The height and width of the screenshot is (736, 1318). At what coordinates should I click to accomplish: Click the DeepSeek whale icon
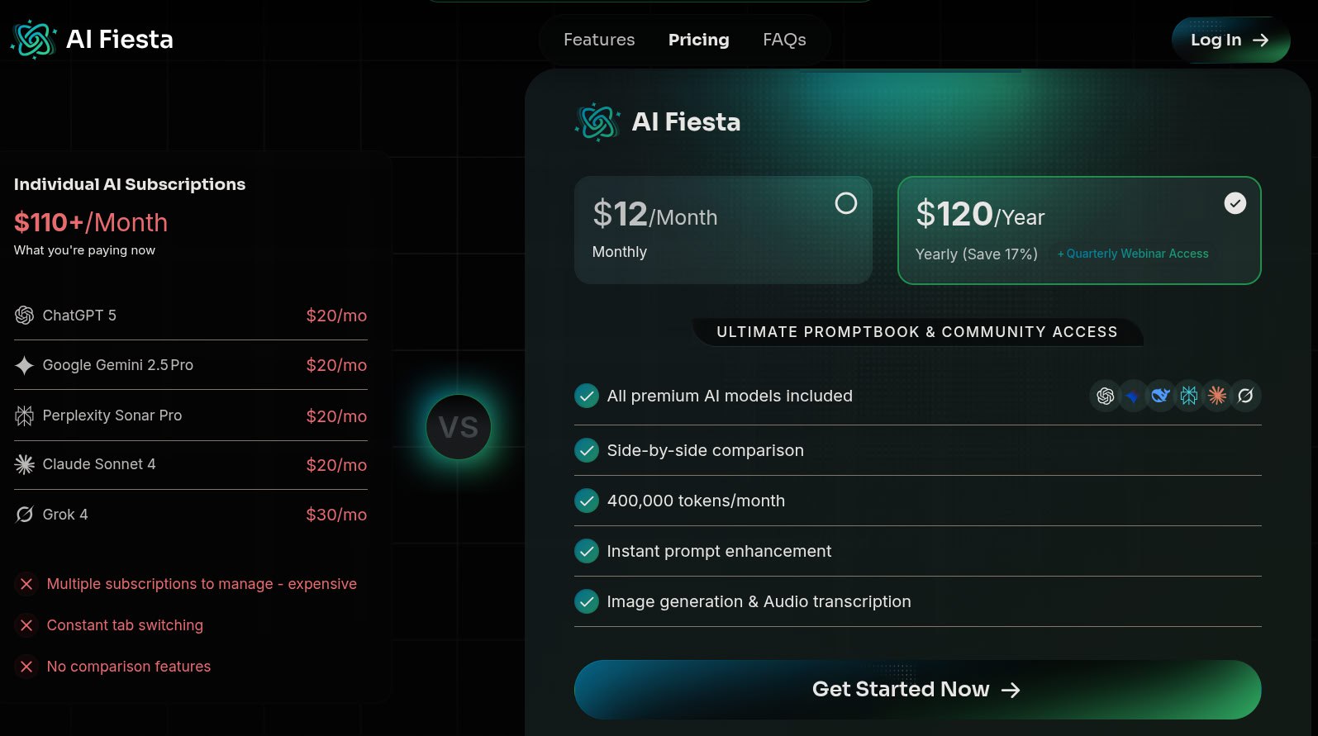coord(1160,396)
